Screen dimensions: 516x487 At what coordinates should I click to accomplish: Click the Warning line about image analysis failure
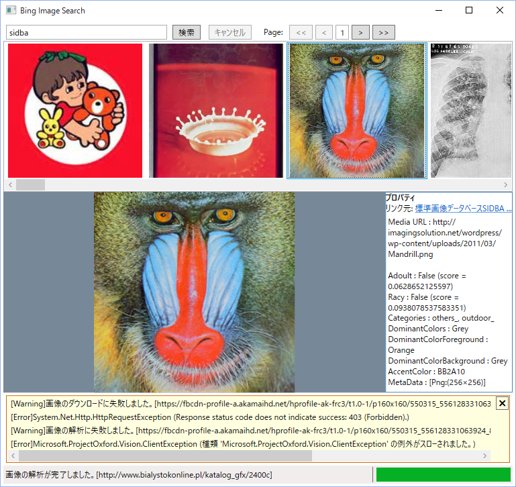coord(251,431)
